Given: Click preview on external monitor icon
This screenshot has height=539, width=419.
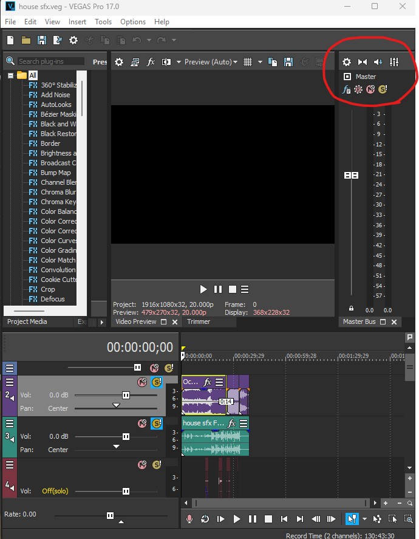Looking at the screenshot, I should pos(135,62).
